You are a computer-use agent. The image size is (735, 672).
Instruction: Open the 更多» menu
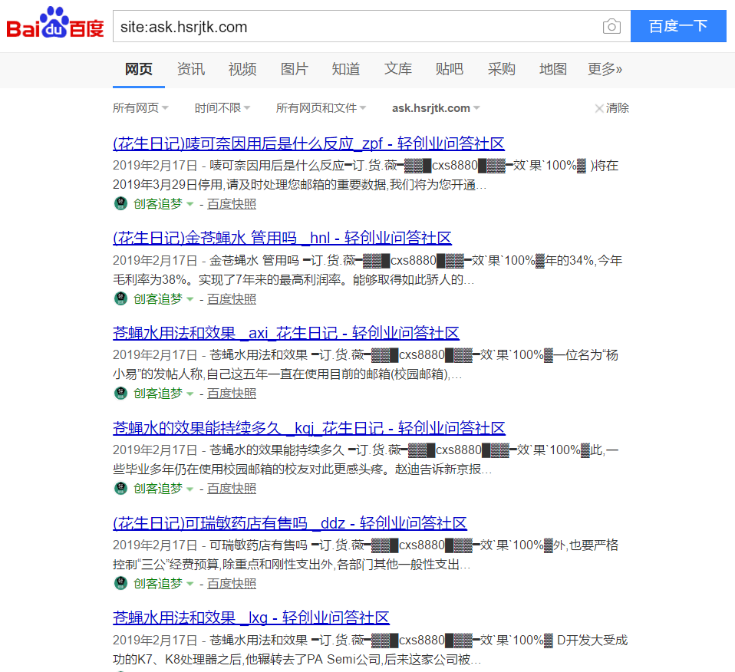(605, 69)
